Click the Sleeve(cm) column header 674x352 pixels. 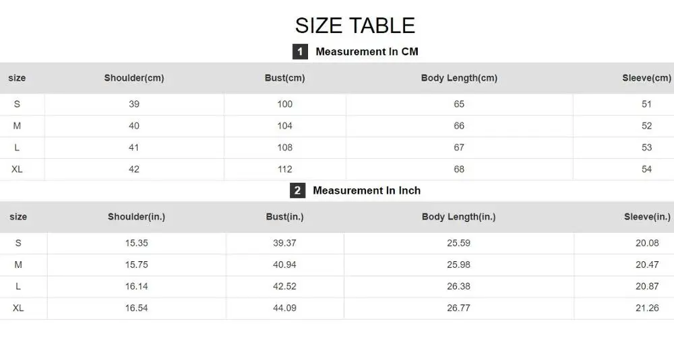pos(646,78)
